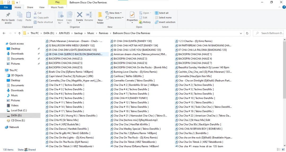Select file Cha Cha Dance [ Hardtek DanzMix ]
This screenshot has width=286, height=152.
click(x=69, y=129)
